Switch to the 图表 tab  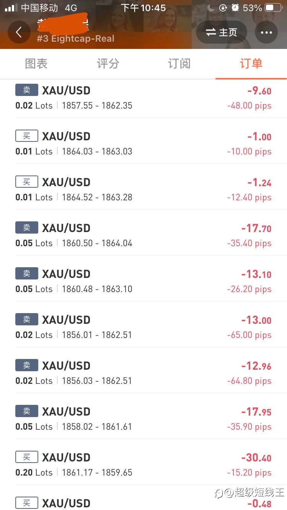tap(36, 63)
